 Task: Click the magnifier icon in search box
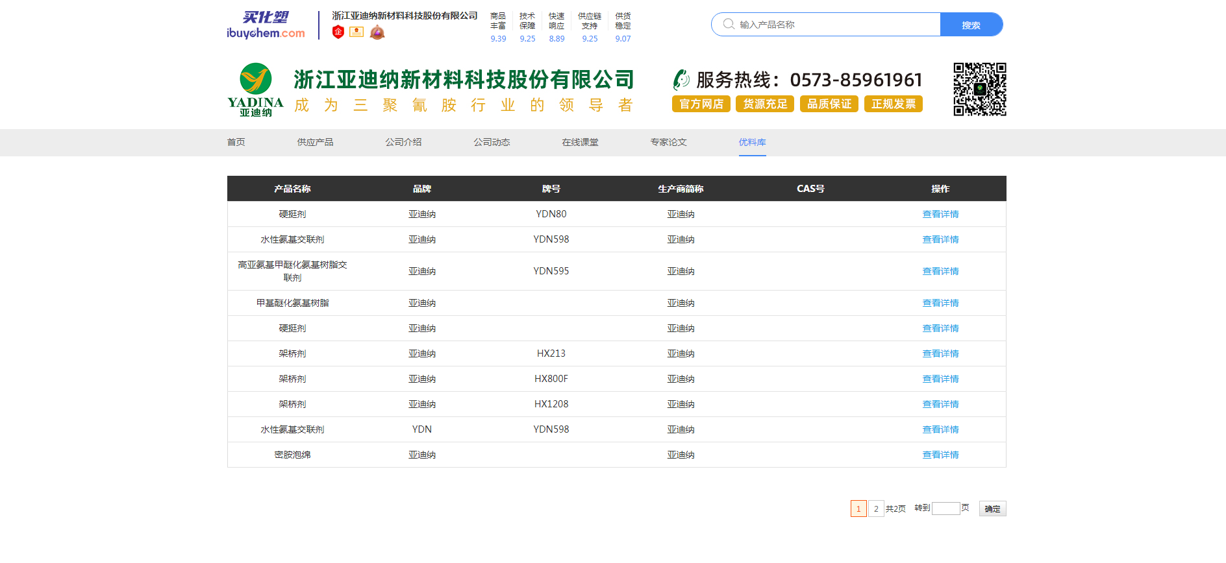[x=729, y=24]
